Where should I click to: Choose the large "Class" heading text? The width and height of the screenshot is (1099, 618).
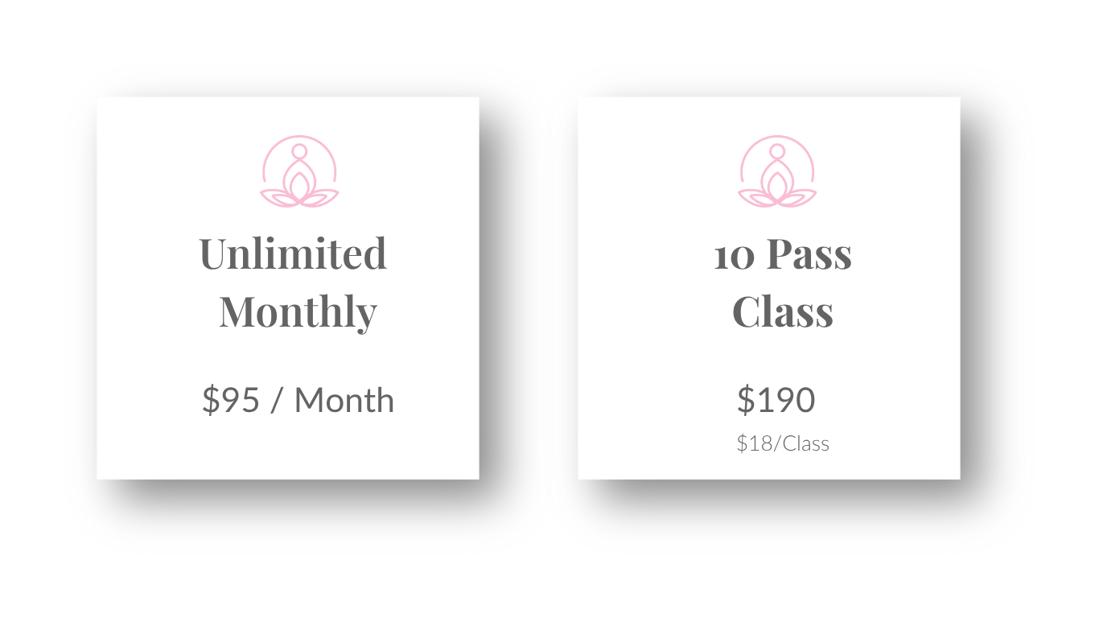[783, 312]
